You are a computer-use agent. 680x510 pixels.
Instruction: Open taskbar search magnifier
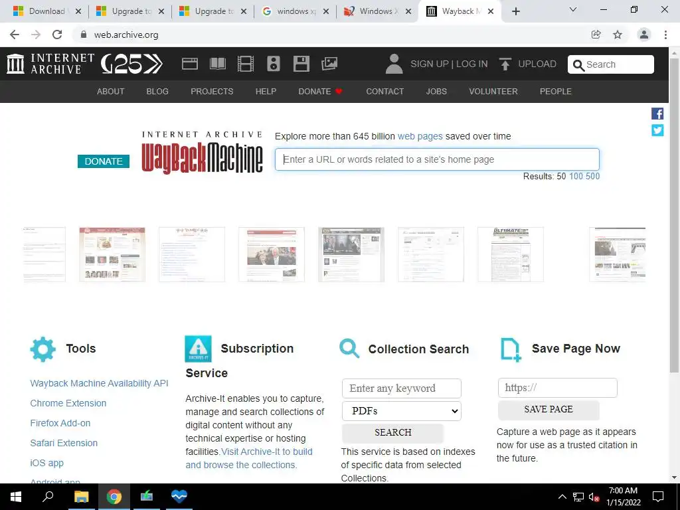(48, 497)
